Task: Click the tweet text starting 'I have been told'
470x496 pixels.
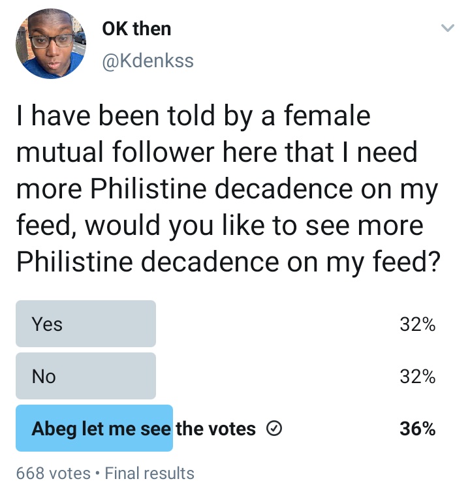Action: (228, 189)
